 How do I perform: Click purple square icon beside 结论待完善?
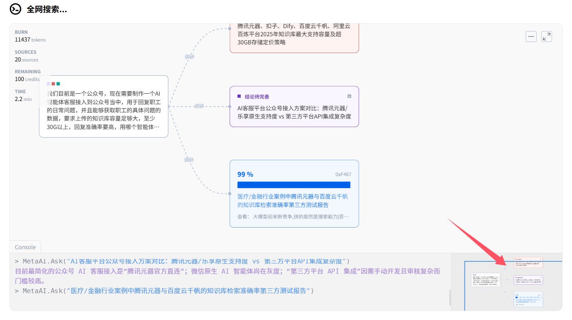coord(239,96)
